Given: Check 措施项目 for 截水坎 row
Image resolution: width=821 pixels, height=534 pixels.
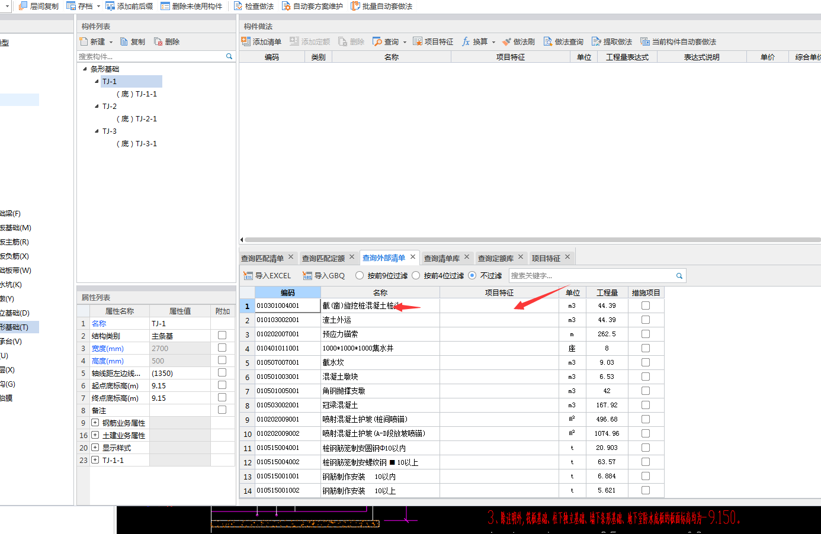Looking at the screenshot, I should coord(646,362).
